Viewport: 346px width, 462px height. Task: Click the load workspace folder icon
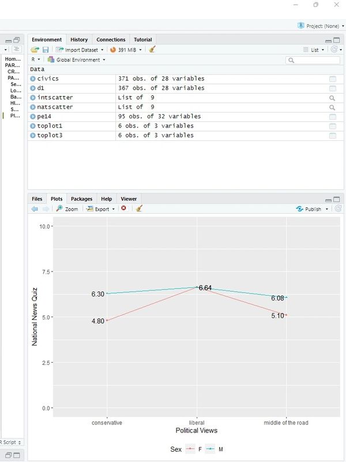click(x=35, y=50)
